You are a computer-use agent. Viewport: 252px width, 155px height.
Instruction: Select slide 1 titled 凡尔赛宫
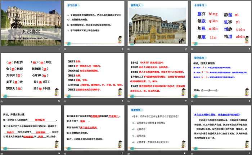click(x=31, y=23)
